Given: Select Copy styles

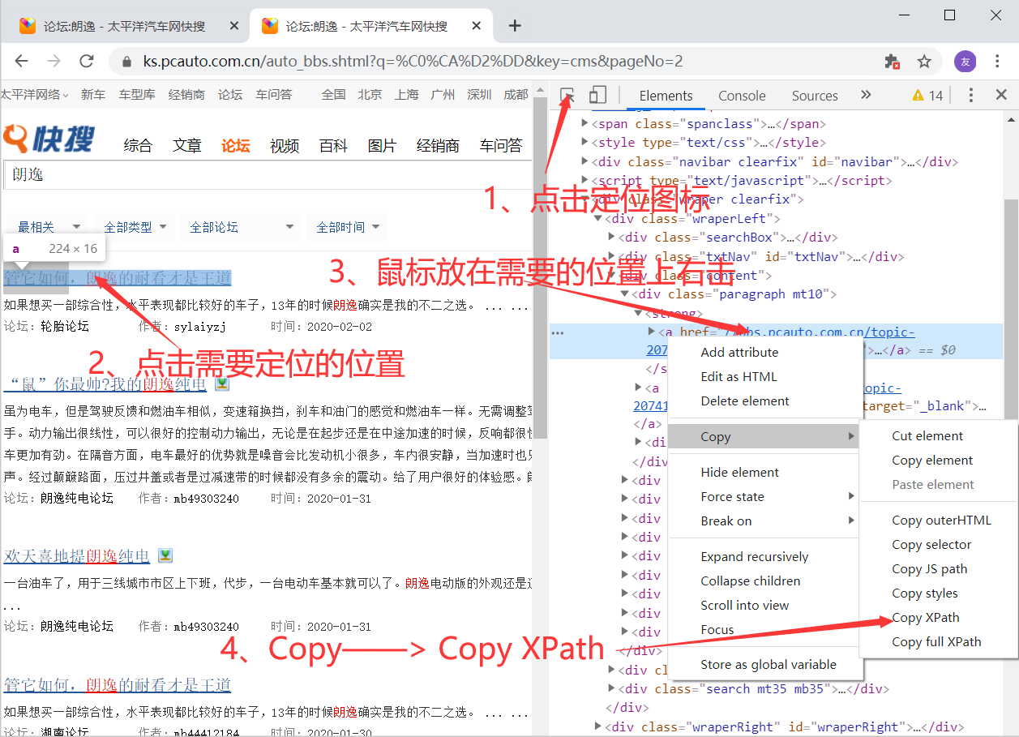Looking at the screenshot, I should (x=924, y=593).
